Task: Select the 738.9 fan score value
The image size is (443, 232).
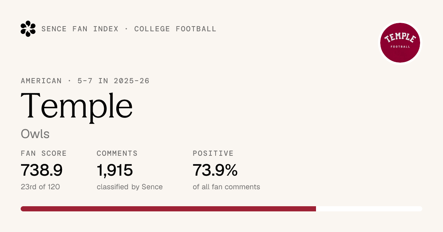Action: point(42,170)
